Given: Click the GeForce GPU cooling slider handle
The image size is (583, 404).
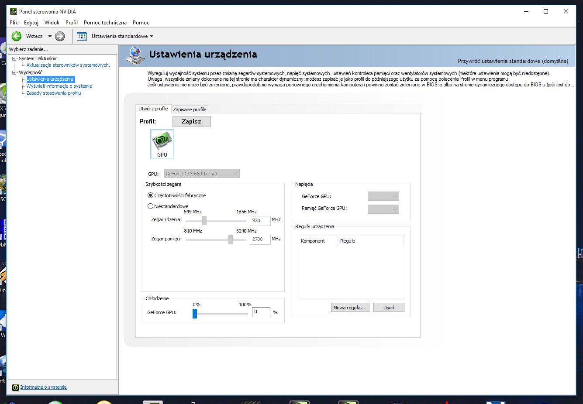Looking at the screenshot, I should [195, 314].
